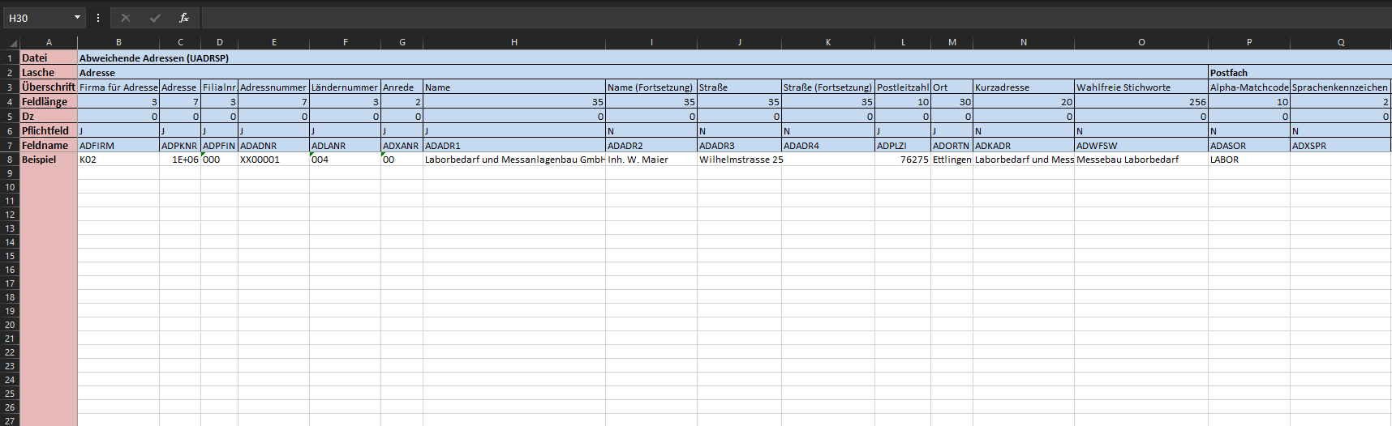Click the 'Sprachenkennzeichen' header cell
1392x426 pixels.
click(1341, 87)
